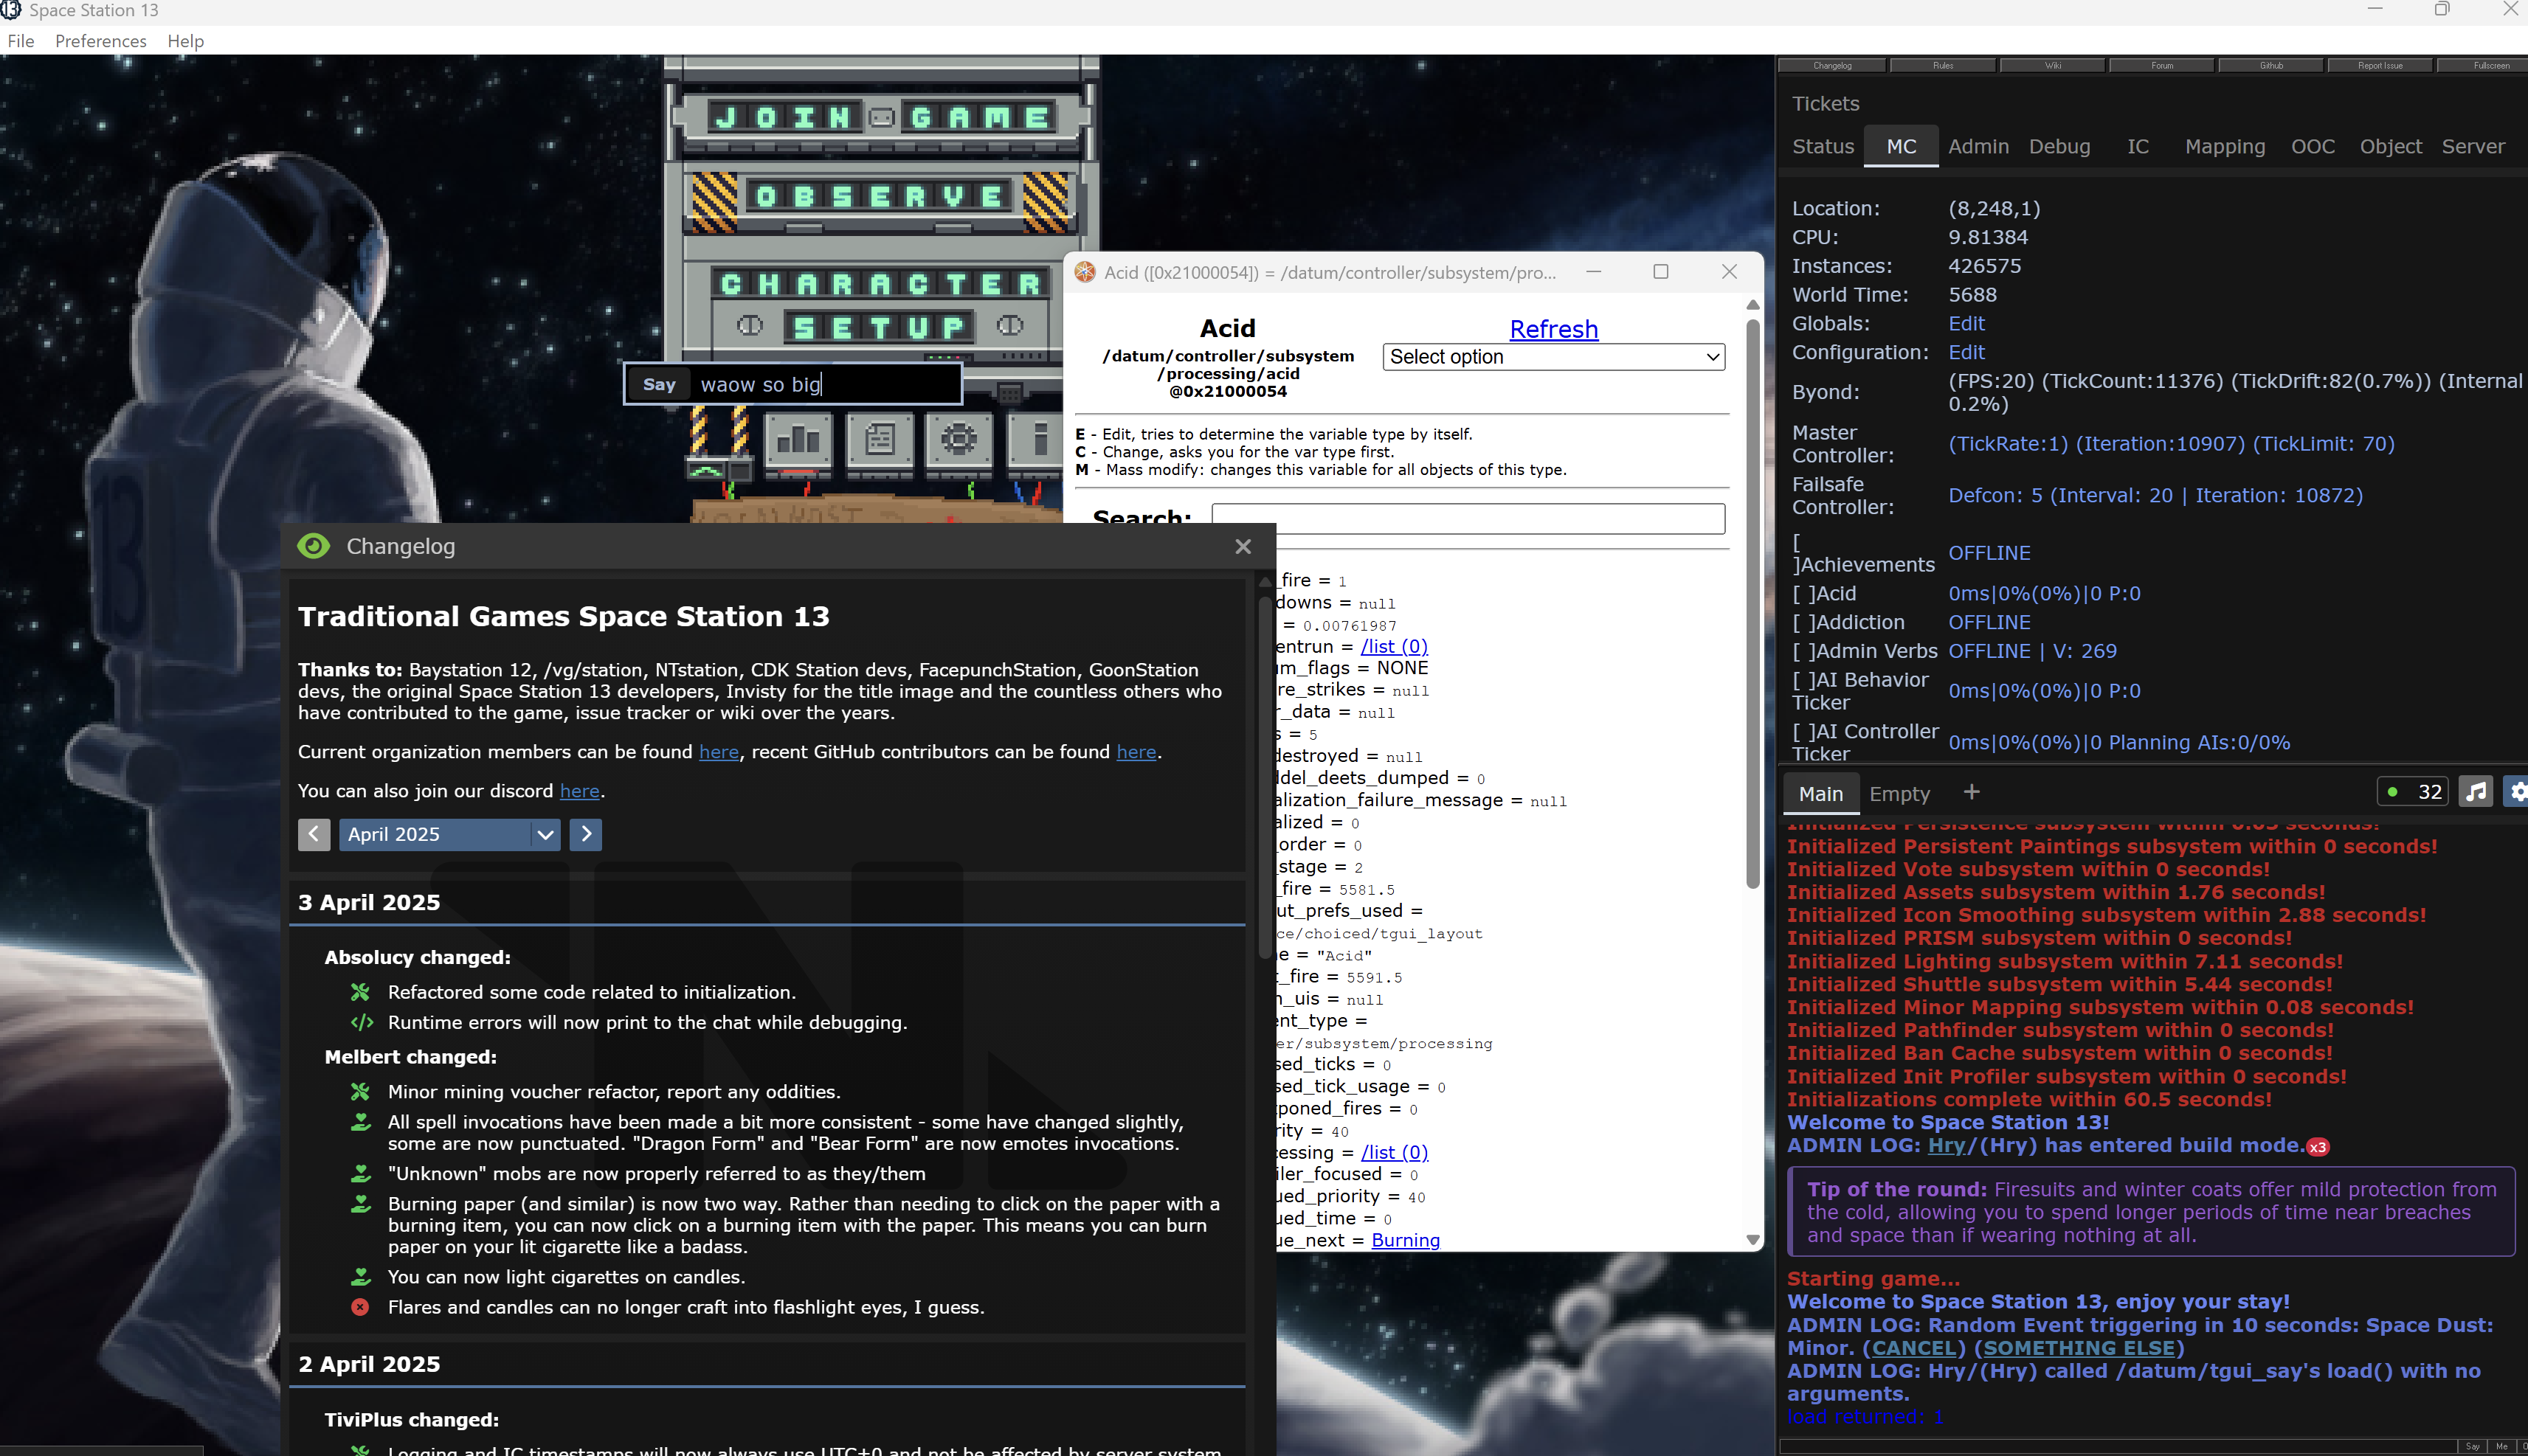Click the Fullscreen toolbar button

[2484, 66]
